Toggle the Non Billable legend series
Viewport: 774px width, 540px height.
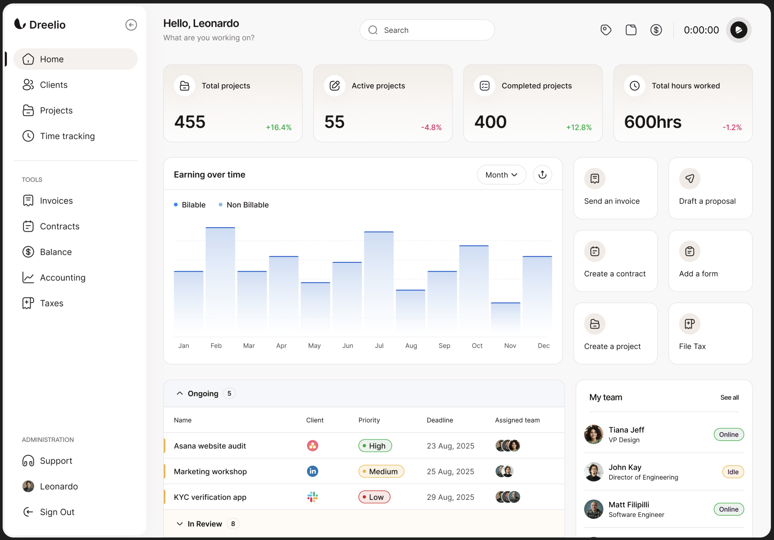(244, 205)
